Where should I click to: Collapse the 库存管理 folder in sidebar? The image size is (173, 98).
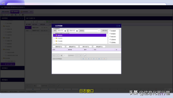click(2, 49)
